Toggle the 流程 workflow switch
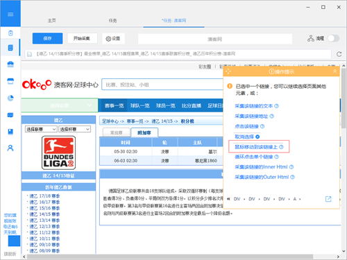Screen dimensions: 347x260 coord(333,38)
